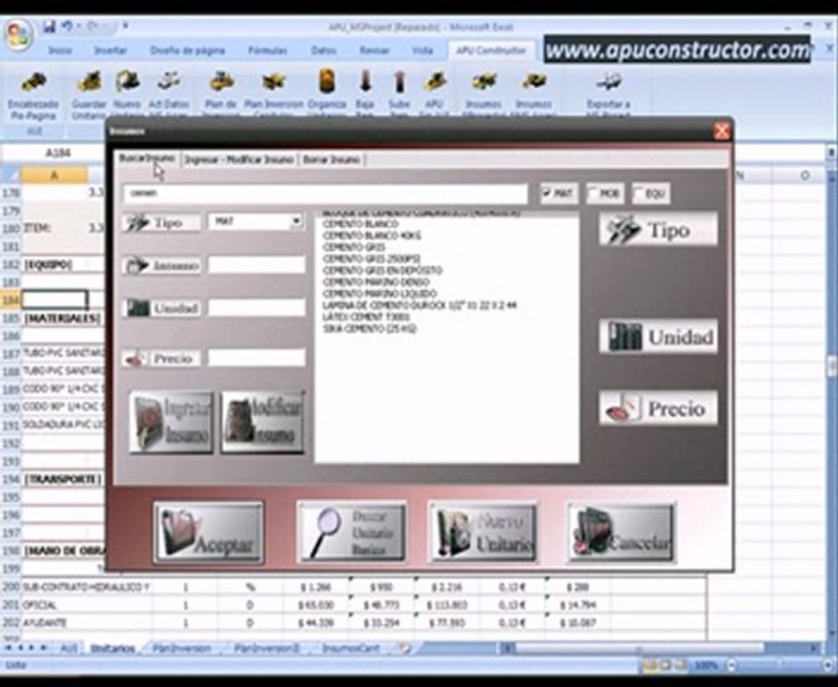Click the empty Precio text field

tap(256, 358)
